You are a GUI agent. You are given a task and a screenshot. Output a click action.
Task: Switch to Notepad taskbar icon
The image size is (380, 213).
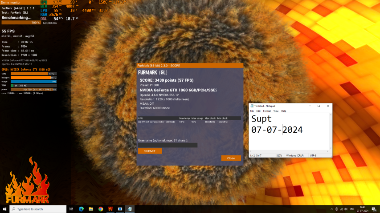coord(130,209)
